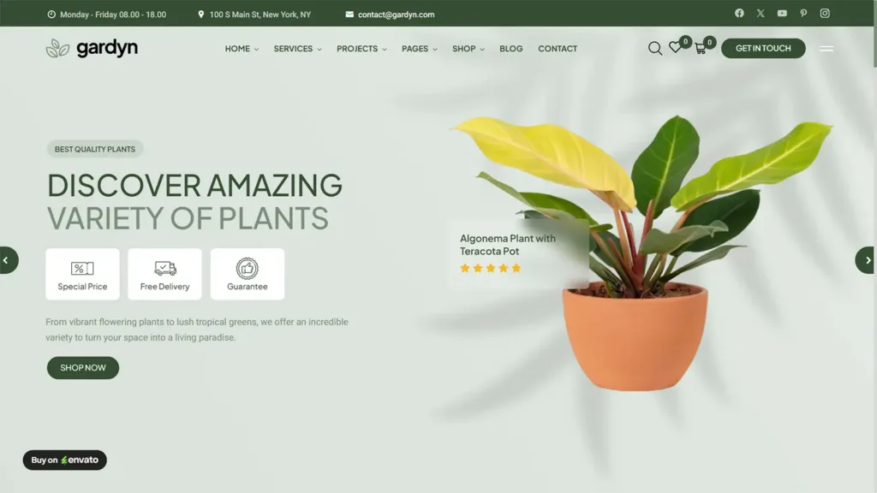877x493 pixels.
Task: Click the Free Delivery truck card
Action: click(164, 274)
